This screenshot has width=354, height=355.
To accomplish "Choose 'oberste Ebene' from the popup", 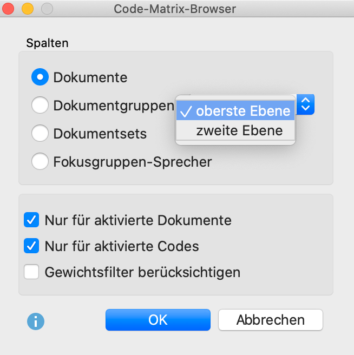I will [242, 111].
